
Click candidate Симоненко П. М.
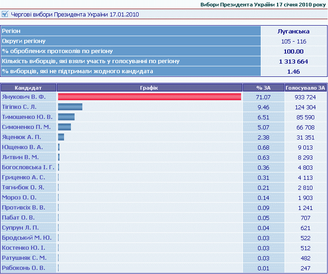point(26,127)
